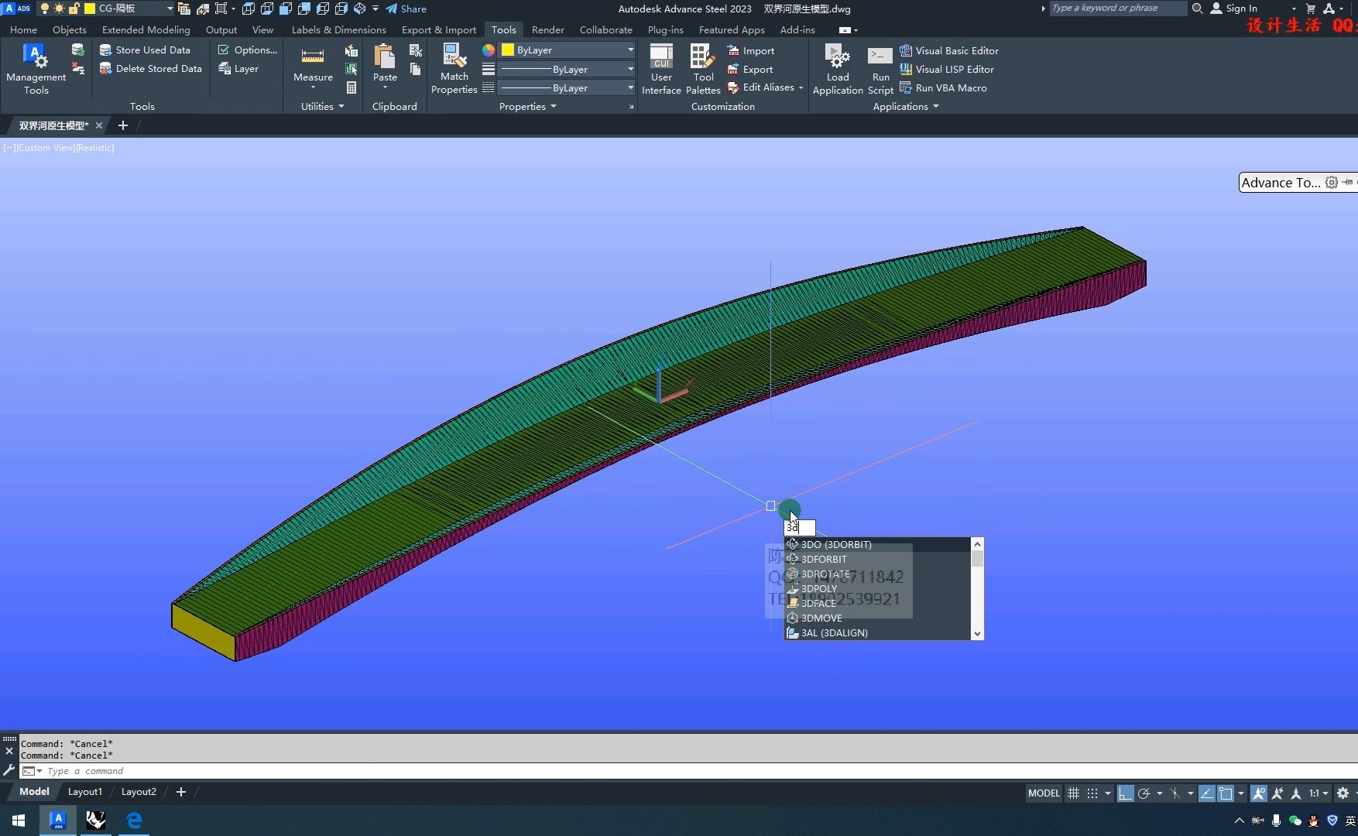Open the workspace settings gear in status bar
The width and height of the screenshot is (1358, 836).
1343,793
